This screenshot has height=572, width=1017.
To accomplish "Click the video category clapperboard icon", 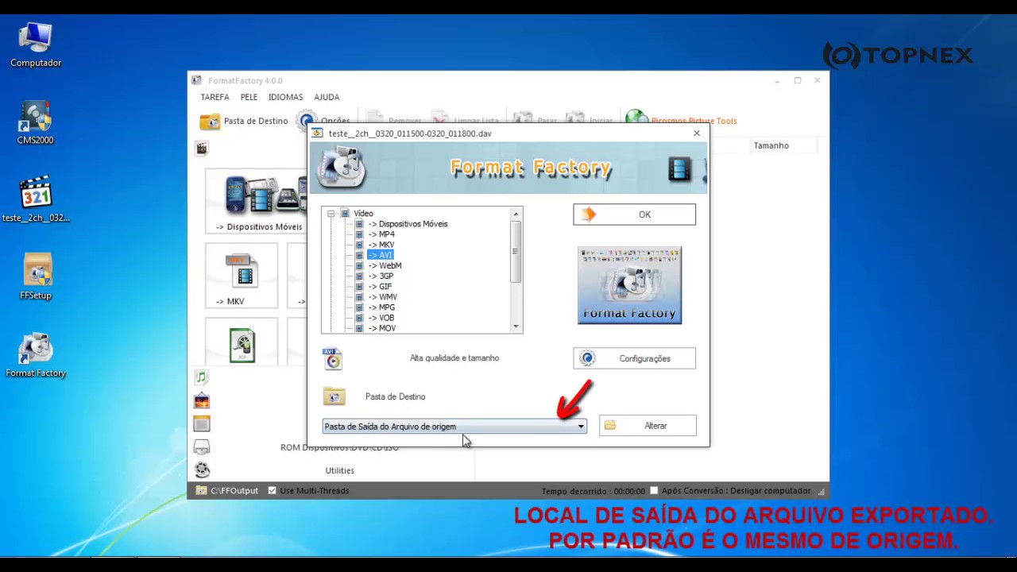I will (x=202, y=149).
